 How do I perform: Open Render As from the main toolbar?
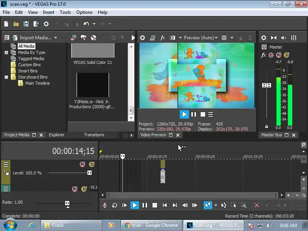tap(36, 24)
